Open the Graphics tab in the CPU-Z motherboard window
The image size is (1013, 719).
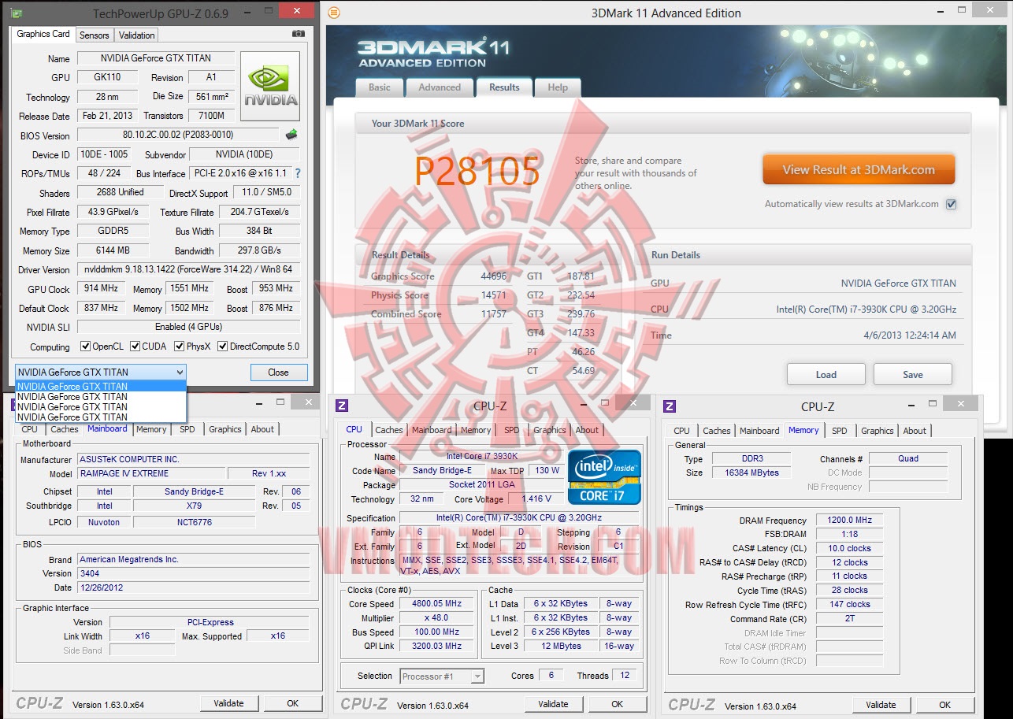[225, 429]
